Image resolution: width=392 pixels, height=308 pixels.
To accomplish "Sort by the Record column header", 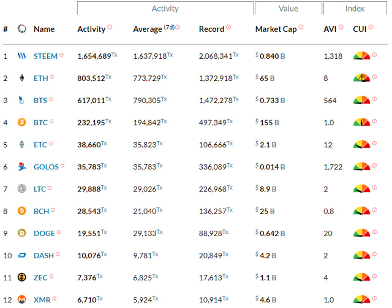I will 211,29.
